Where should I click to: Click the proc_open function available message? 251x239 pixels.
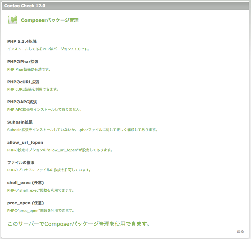41,211
